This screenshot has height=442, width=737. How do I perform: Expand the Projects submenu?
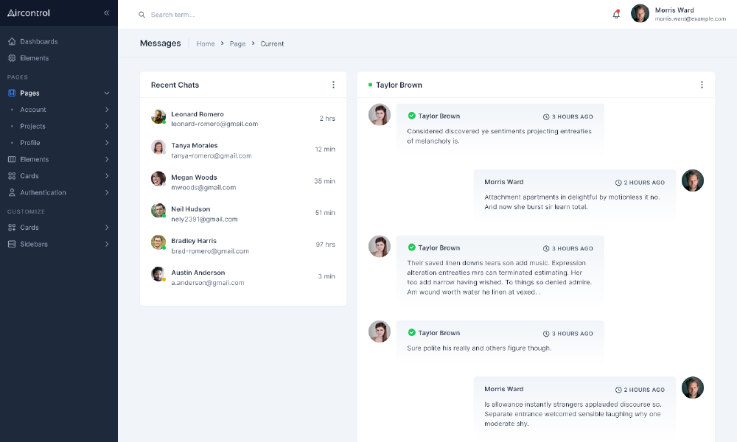tap(107, 127)
